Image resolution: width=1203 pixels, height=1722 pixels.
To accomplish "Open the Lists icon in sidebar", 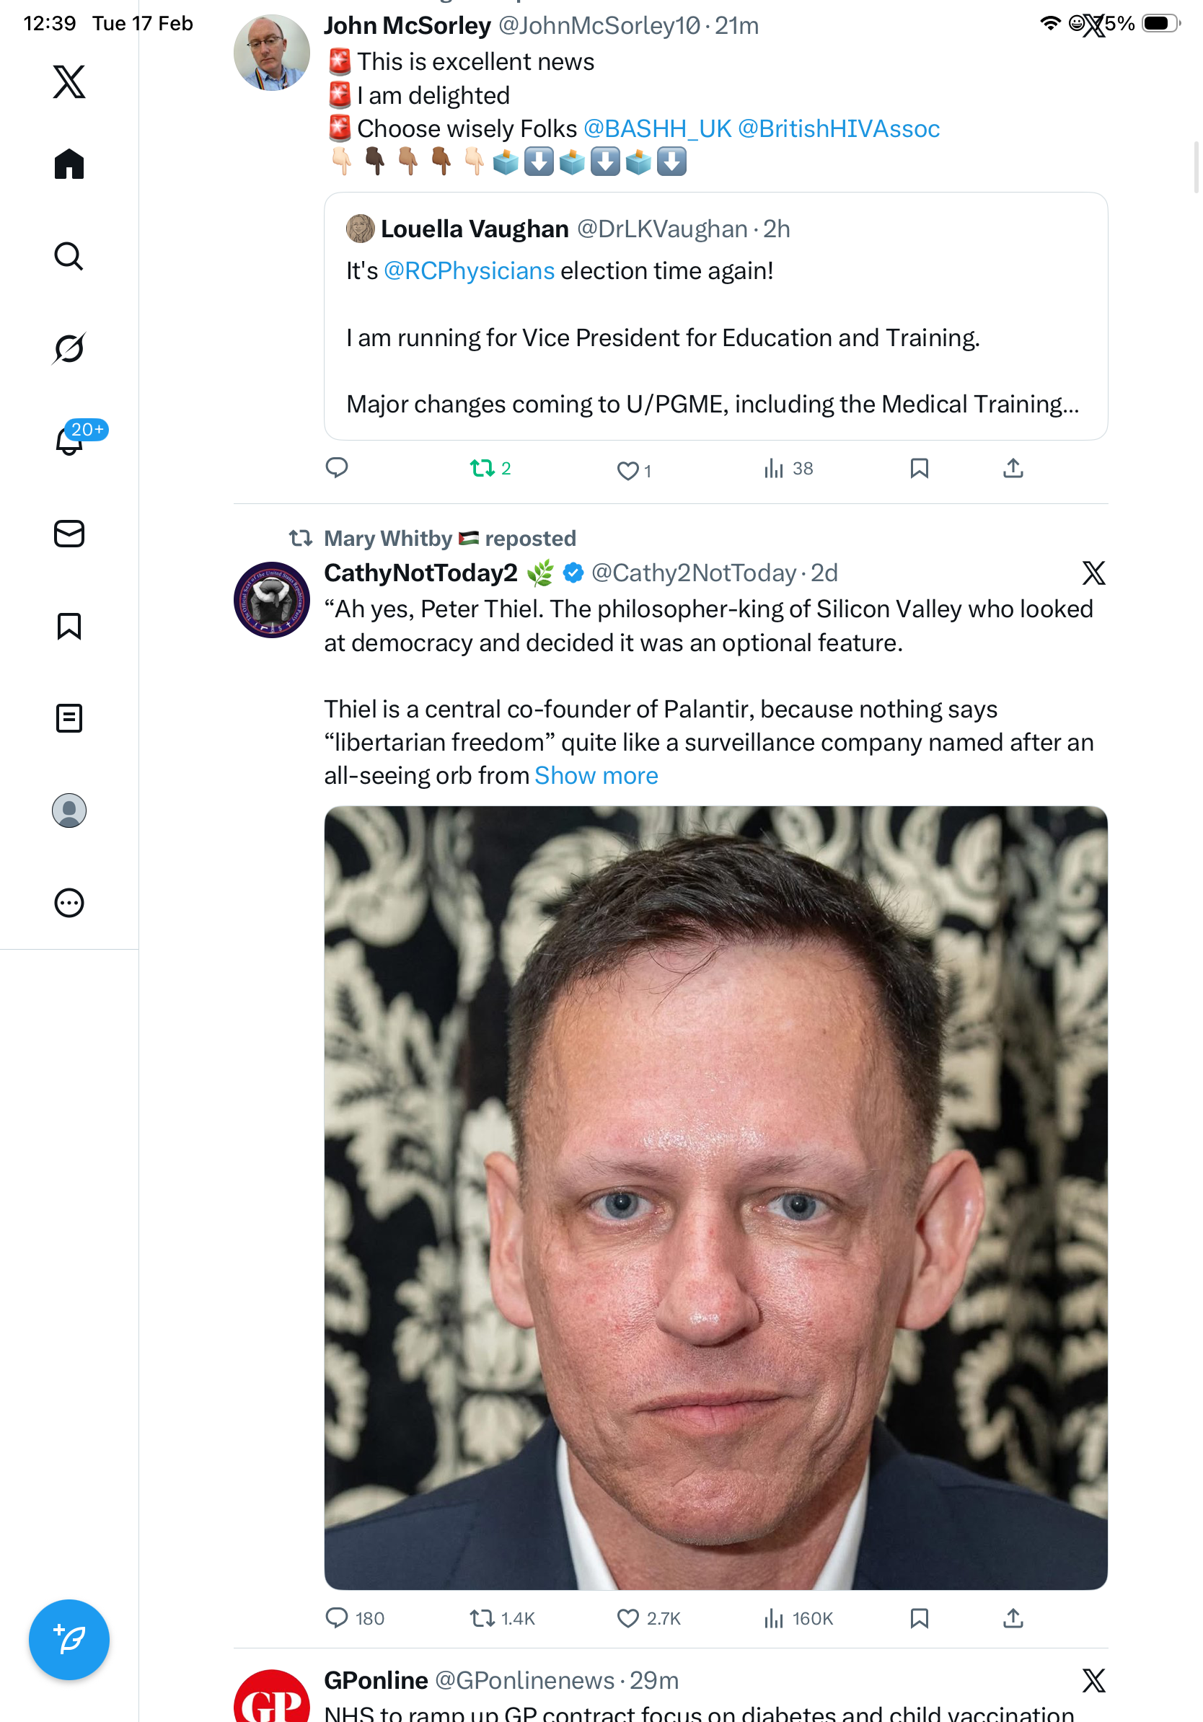I will point(69,717).
